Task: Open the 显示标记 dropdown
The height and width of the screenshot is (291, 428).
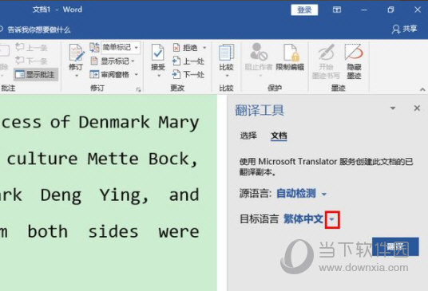Action: [x=133, y=61]
